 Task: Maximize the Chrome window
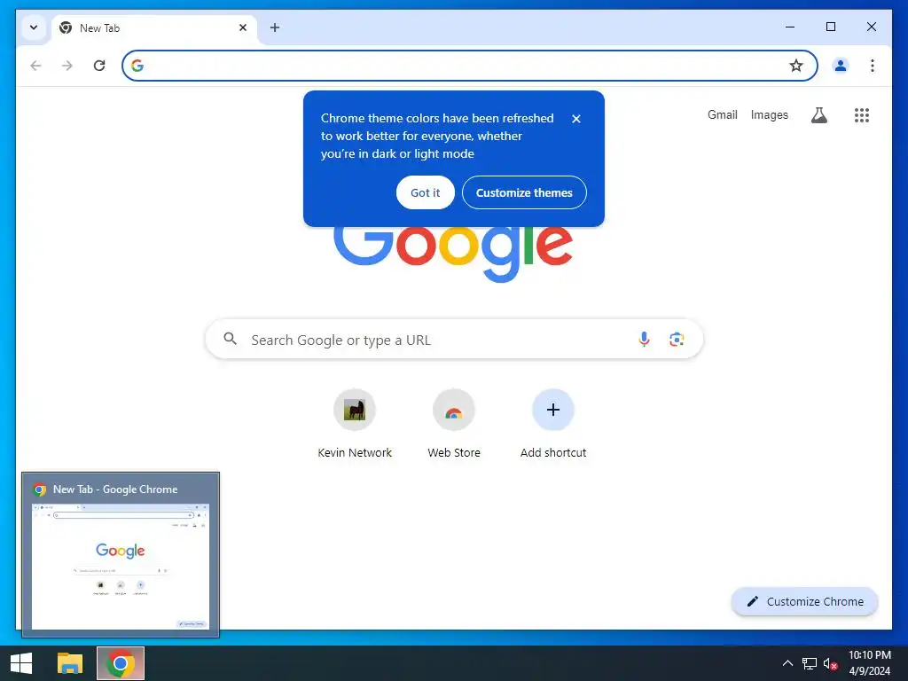point(830,27)
